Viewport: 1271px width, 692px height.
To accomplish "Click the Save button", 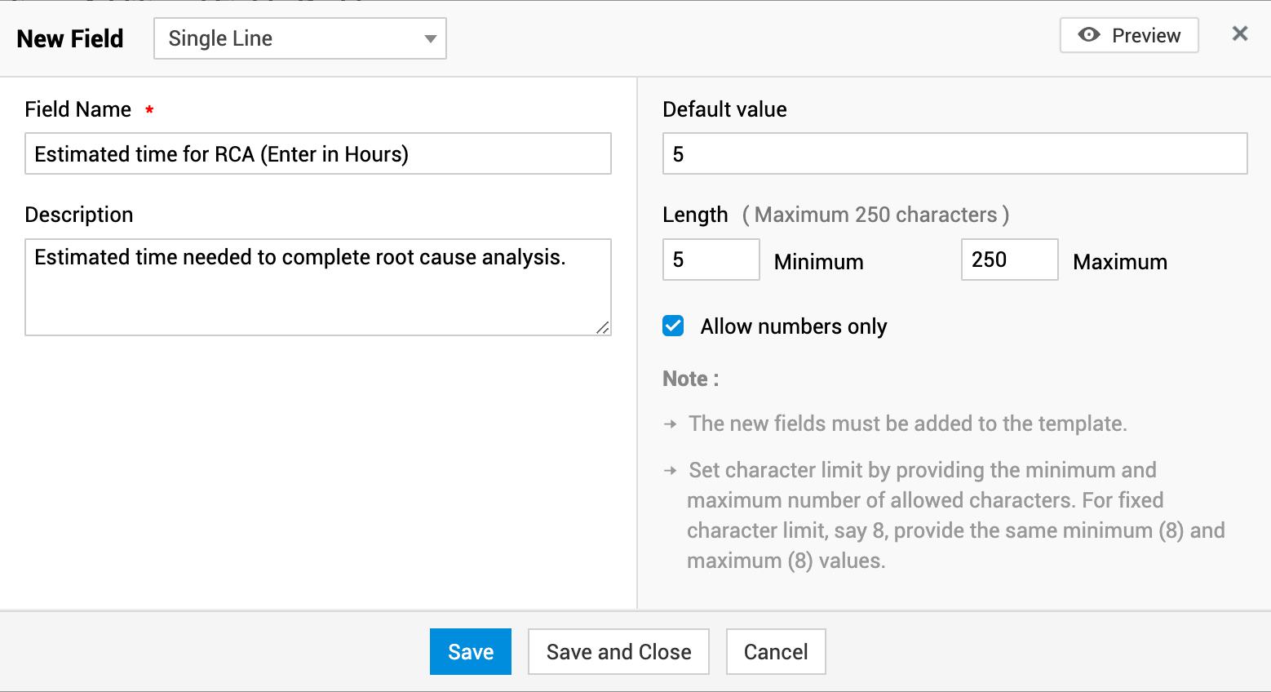I will [470, 651].
